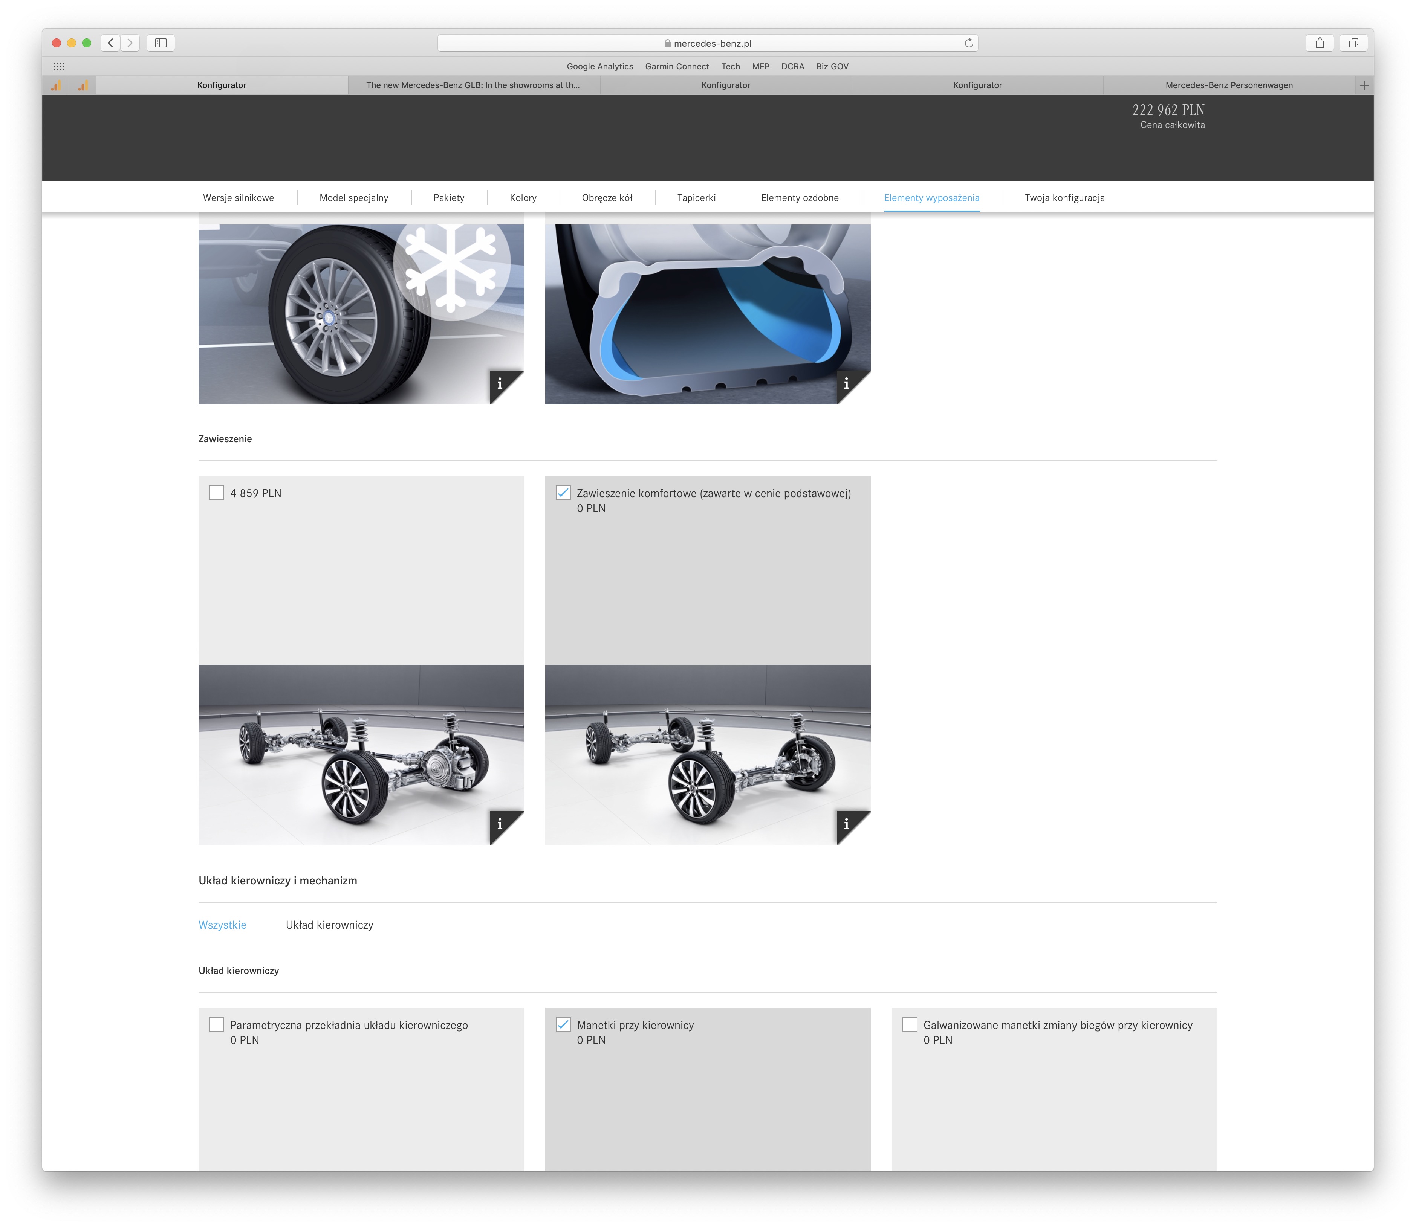This screenshot has width=1416, height=1227.
Task: Uncheck Manetki przy kierownicy
Action: click(x=563, y=1024)
